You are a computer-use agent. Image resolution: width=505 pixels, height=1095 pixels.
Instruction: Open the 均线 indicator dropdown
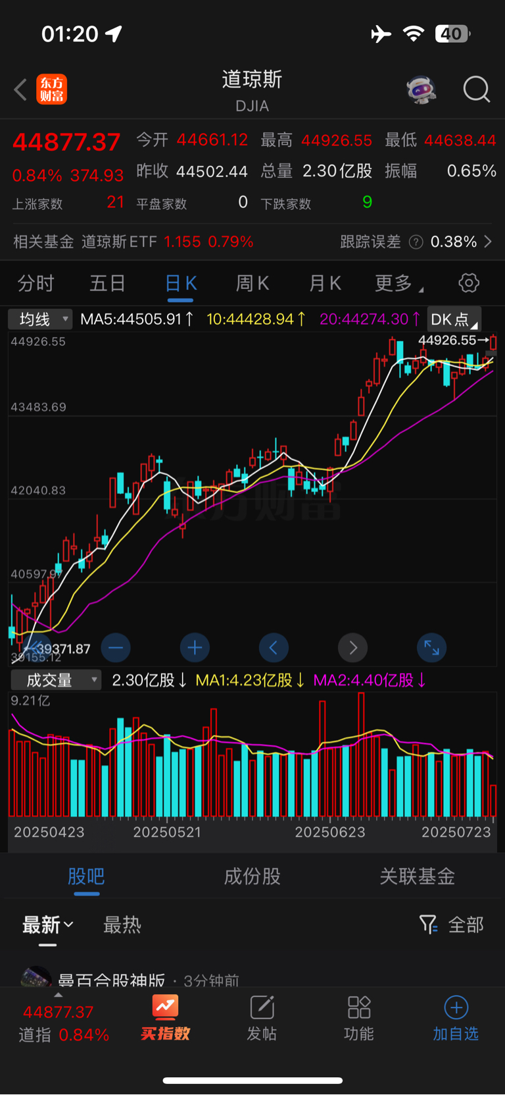click(40, 319)
